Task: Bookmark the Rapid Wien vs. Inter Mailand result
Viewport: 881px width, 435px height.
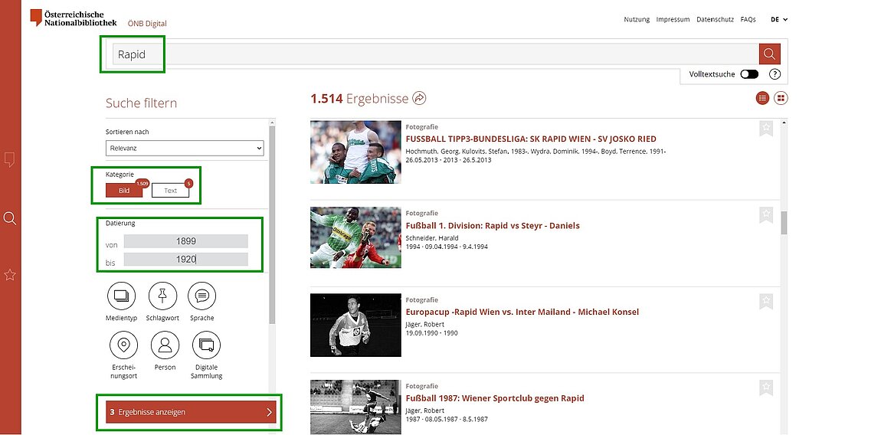Action: pyautogui.click(x=766, y=301)
